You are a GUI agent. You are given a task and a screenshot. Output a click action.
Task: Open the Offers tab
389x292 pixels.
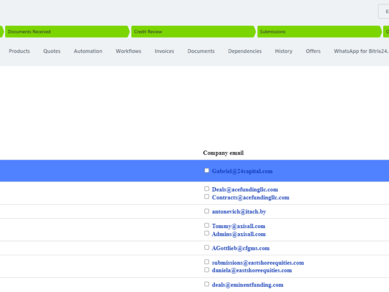pyautogui.click(x=313, y=51)
